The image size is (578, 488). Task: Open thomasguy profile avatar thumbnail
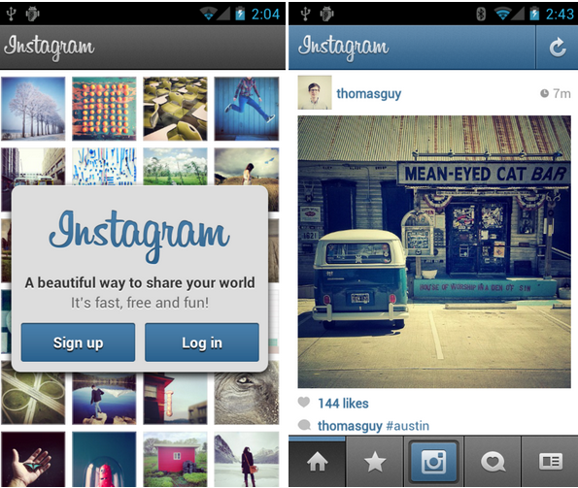point(315,92)
